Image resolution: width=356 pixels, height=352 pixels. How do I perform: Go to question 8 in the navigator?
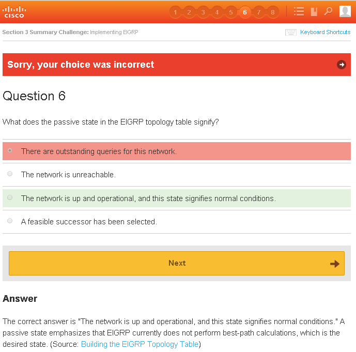tap(273, 12)
